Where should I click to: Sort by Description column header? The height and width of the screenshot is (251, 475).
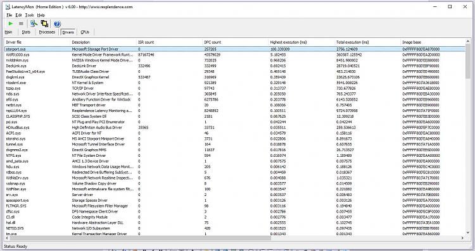103,42
